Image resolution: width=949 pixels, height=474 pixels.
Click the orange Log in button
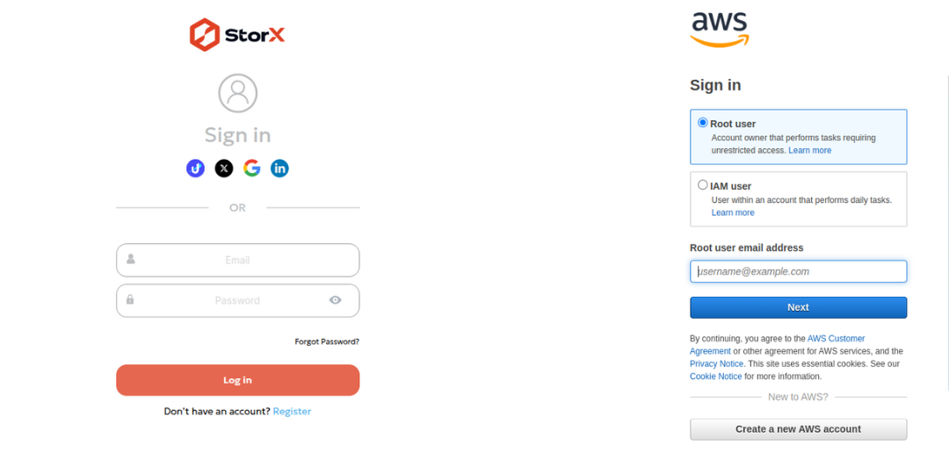(238, 380)
